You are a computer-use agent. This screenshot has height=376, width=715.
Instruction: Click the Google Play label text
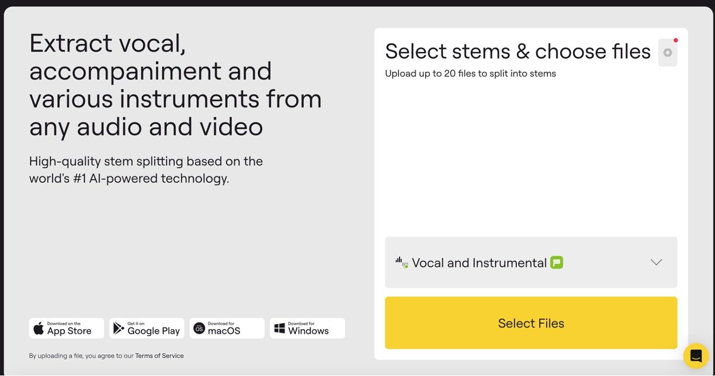(x=153, y=330)
